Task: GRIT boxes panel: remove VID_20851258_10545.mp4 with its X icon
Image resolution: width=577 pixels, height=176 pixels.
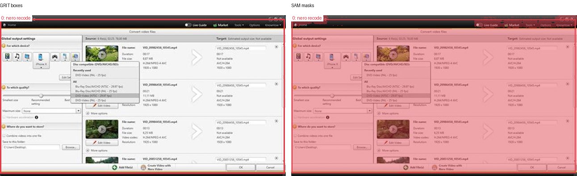Action: pyautogui.click(x=276, y=159)
